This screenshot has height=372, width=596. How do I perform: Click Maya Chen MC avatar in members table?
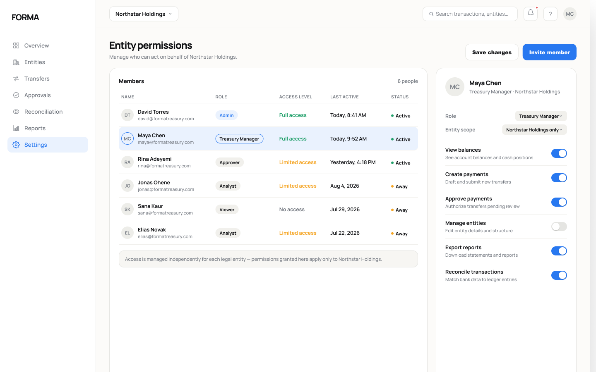coord(127,139)
